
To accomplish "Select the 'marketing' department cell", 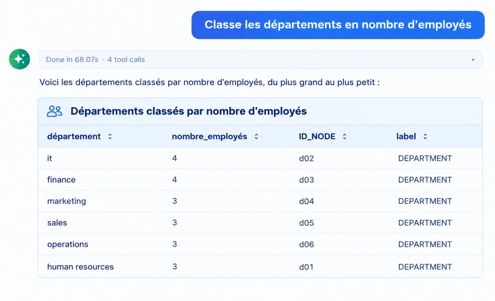I will pos(67,201).
